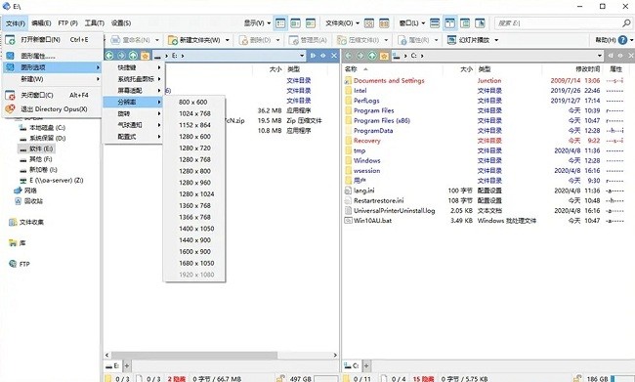
Task: Click the blue help question-mark icon
Action: coord(623,40)
